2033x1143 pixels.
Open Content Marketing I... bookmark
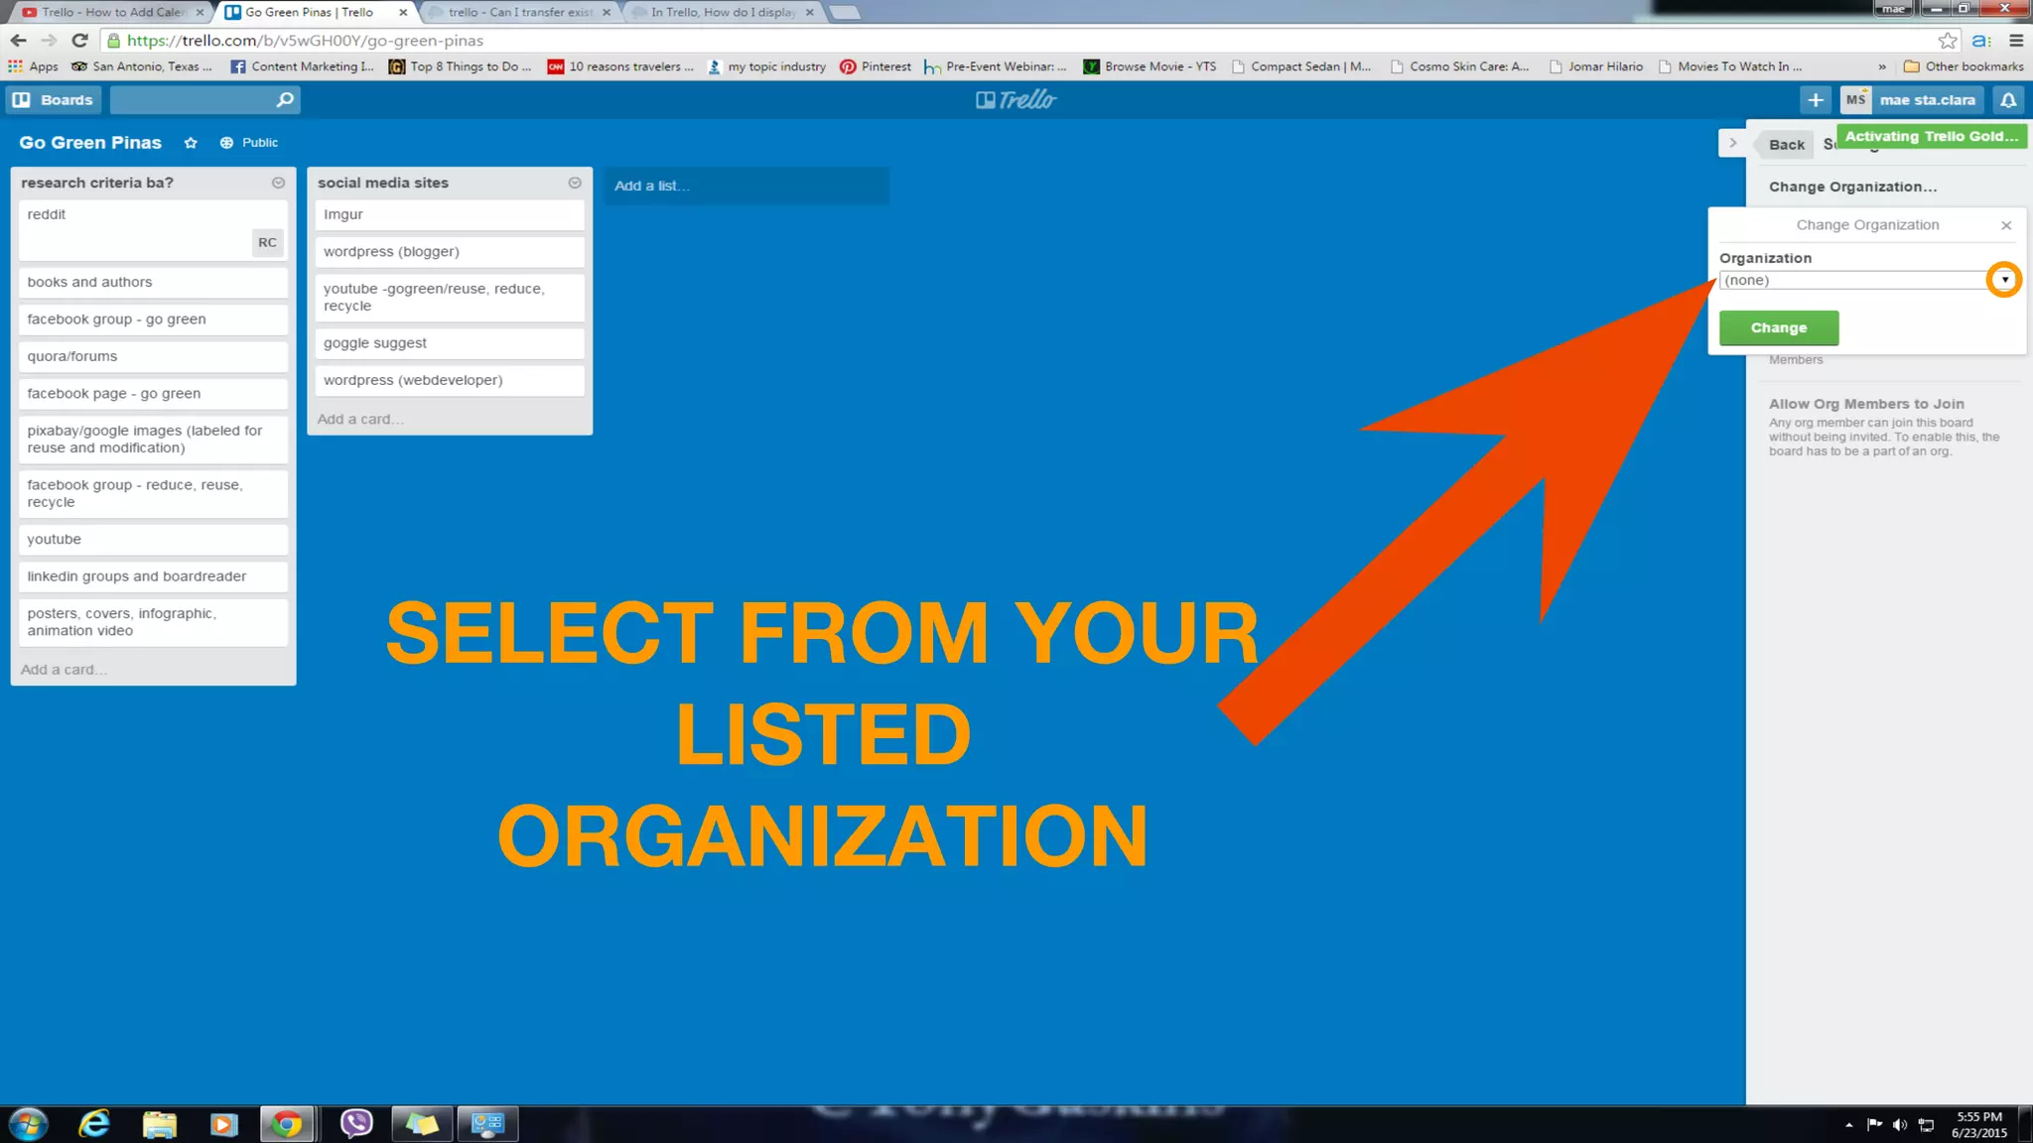(303, 66)
